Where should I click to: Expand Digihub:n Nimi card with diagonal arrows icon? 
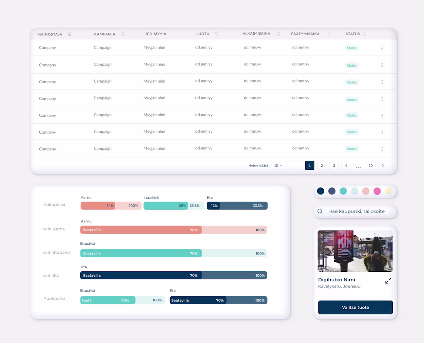[x=388, y=281]
